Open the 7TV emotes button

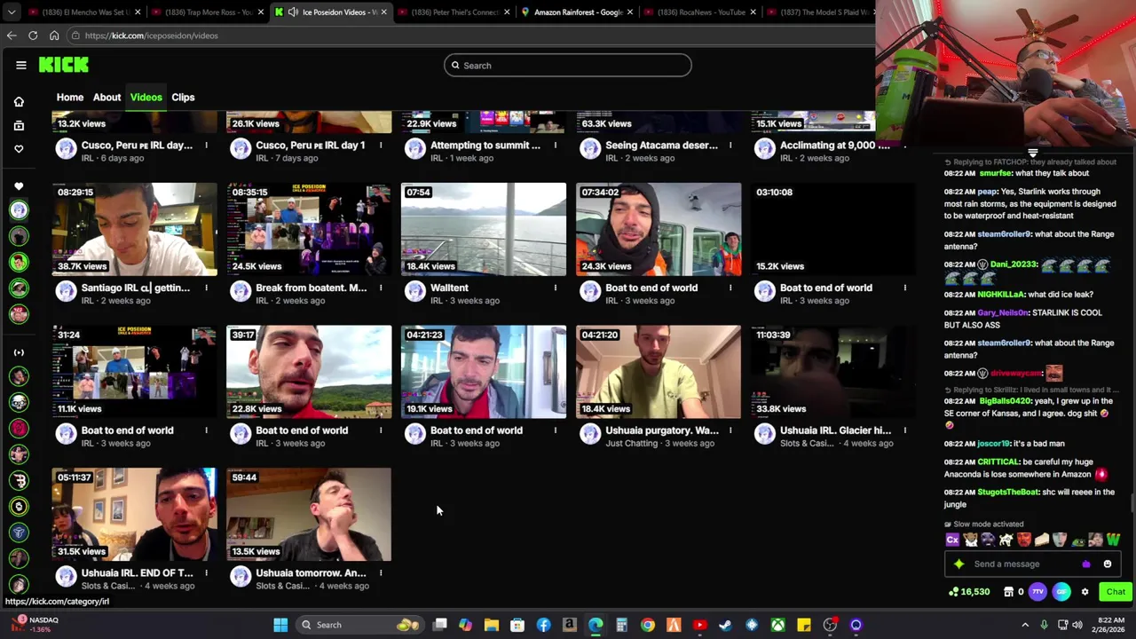click(1037, 591)
